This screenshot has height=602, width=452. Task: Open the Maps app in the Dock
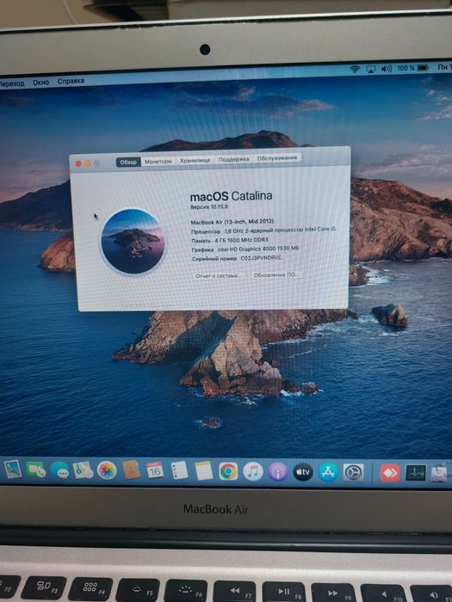tap(83, 470)
